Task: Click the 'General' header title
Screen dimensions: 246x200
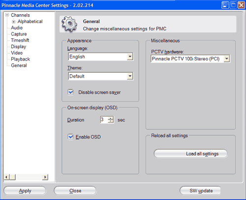Action: click(92, 22)
